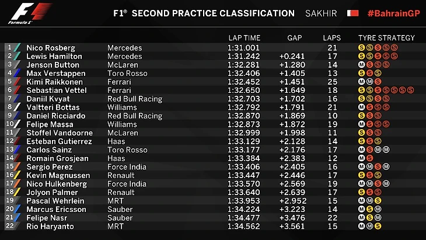Click the LAPS column header

[332, 38]
